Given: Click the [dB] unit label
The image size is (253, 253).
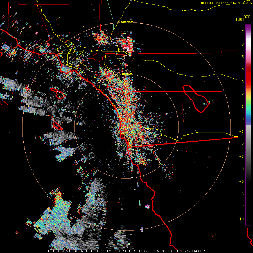Looking at the screenshot, I should pyautogui.click(x=240, y=19).
